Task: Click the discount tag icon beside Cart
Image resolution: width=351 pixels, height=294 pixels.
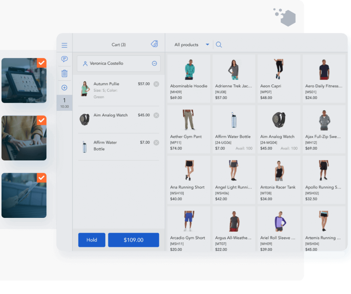Action: coord(154,44)
